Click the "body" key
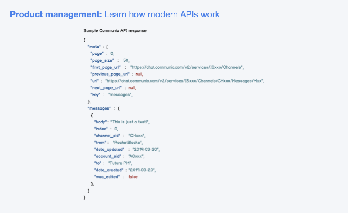This screenshot has width=348, height=213. [x=100, y=122]
